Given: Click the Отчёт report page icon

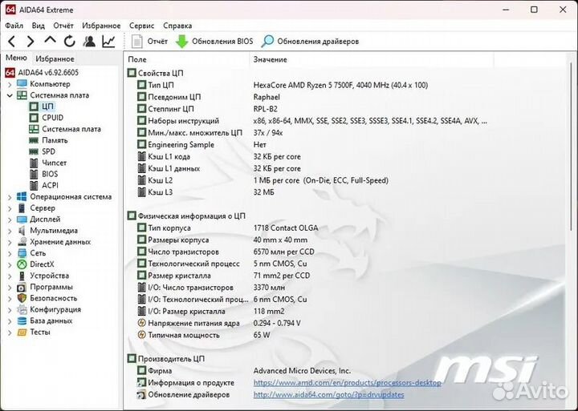Looking at the screenshot, I should click(x=136, y=41).
